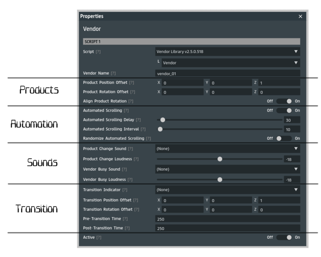Click the Vendor Name input field

coord(228,73)
